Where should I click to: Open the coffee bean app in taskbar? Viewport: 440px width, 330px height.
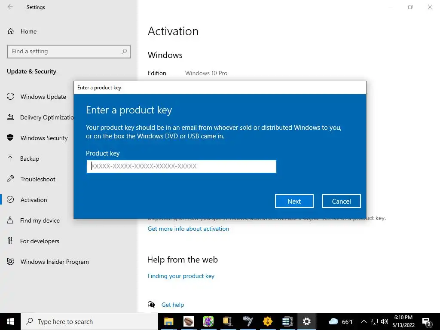pyautogui.click(x=189, y=321)
